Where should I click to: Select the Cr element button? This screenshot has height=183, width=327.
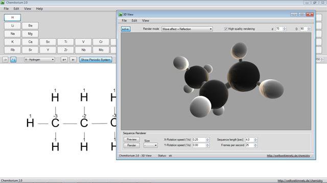click(x=101, y=42)
